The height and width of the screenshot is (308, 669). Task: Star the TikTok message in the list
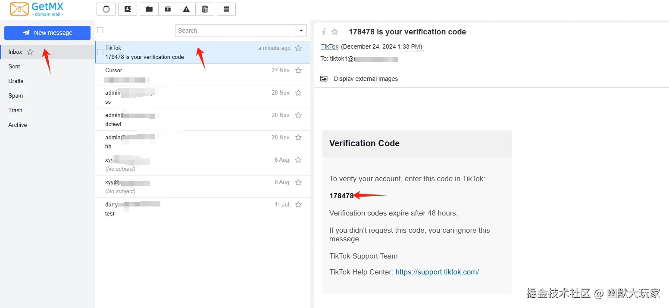[298, 48]
